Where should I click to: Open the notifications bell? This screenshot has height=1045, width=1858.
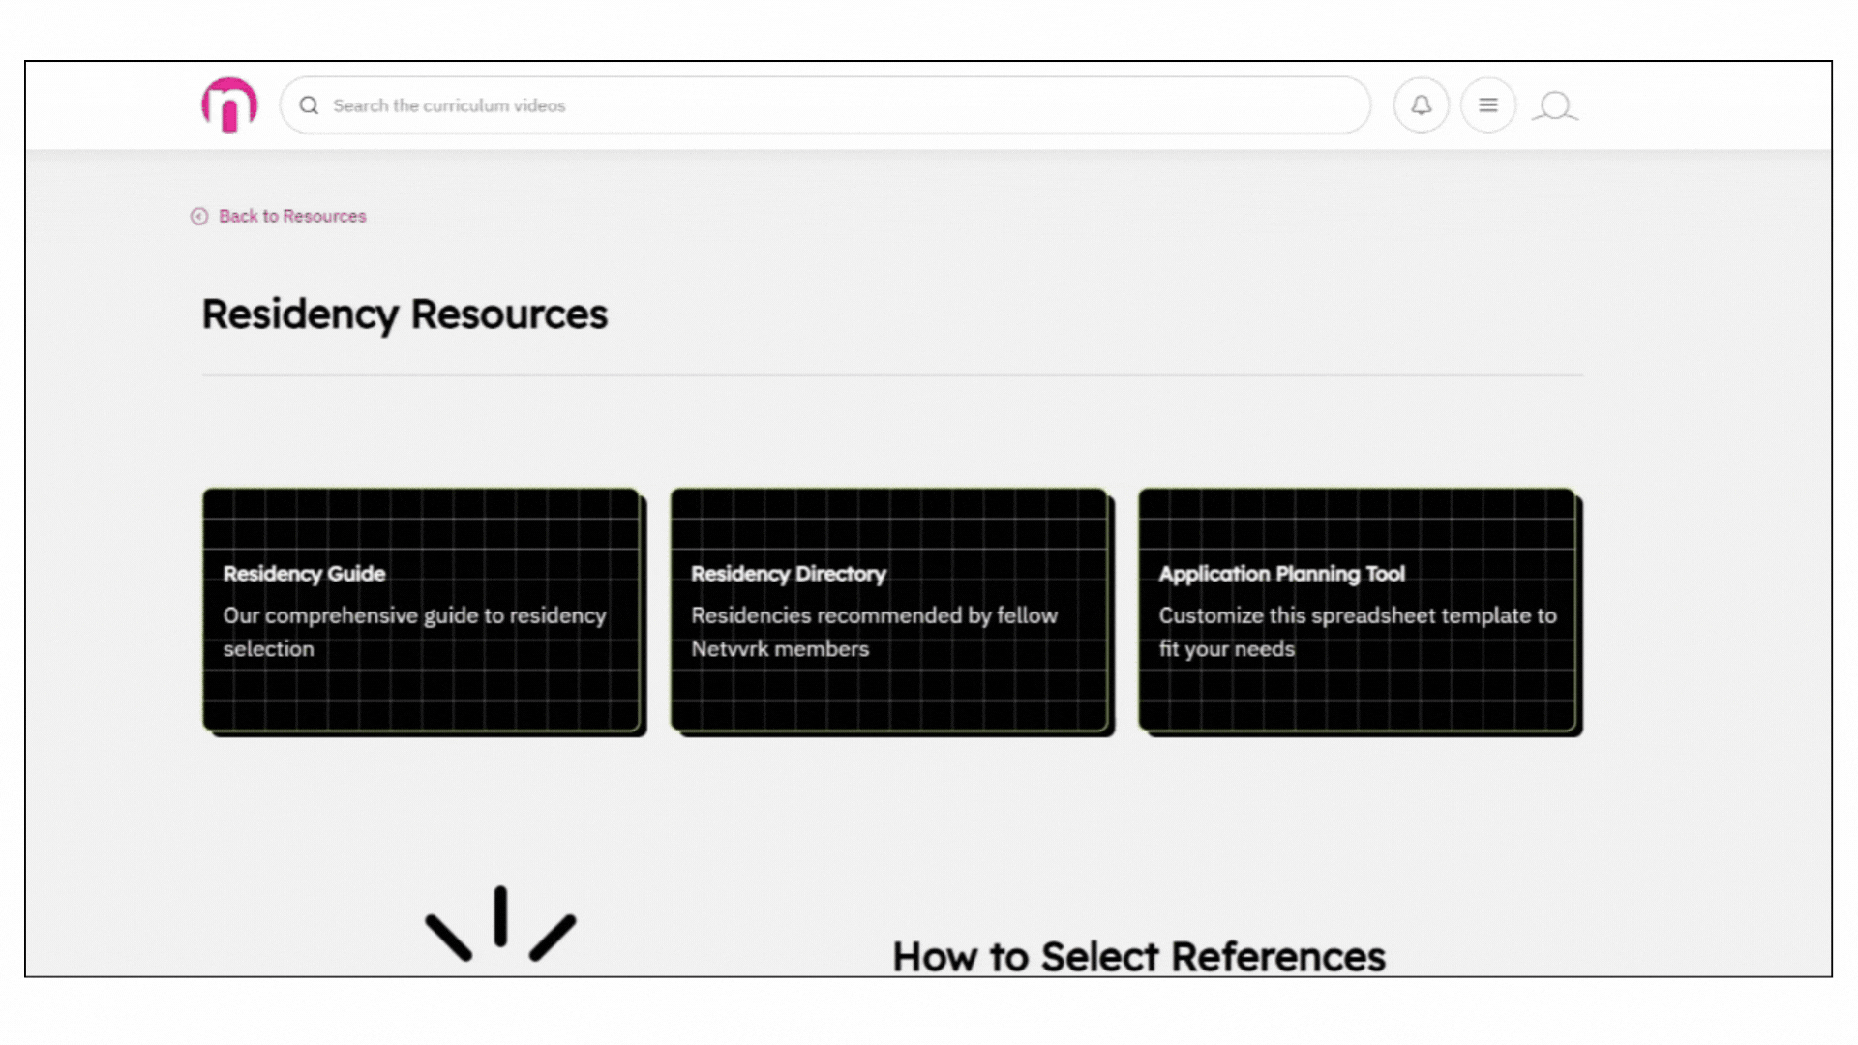(x=1421, y=105)
